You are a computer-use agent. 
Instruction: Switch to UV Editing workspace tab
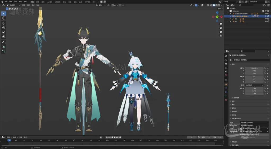49,2
